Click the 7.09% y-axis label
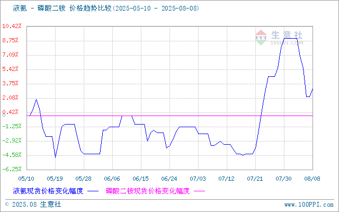The width and height of the screenshot is (339, 212). click(x=12, y=55)
